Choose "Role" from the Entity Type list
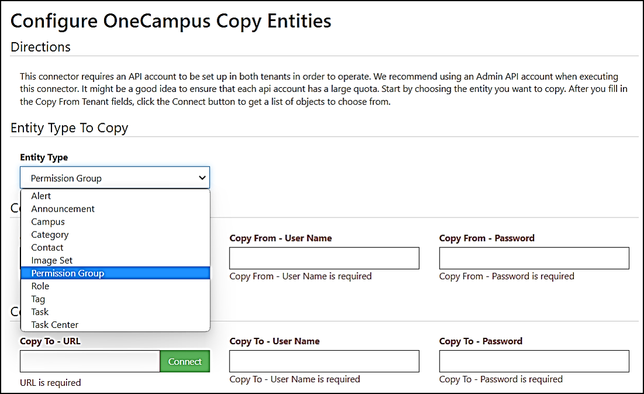 [40, 286]
